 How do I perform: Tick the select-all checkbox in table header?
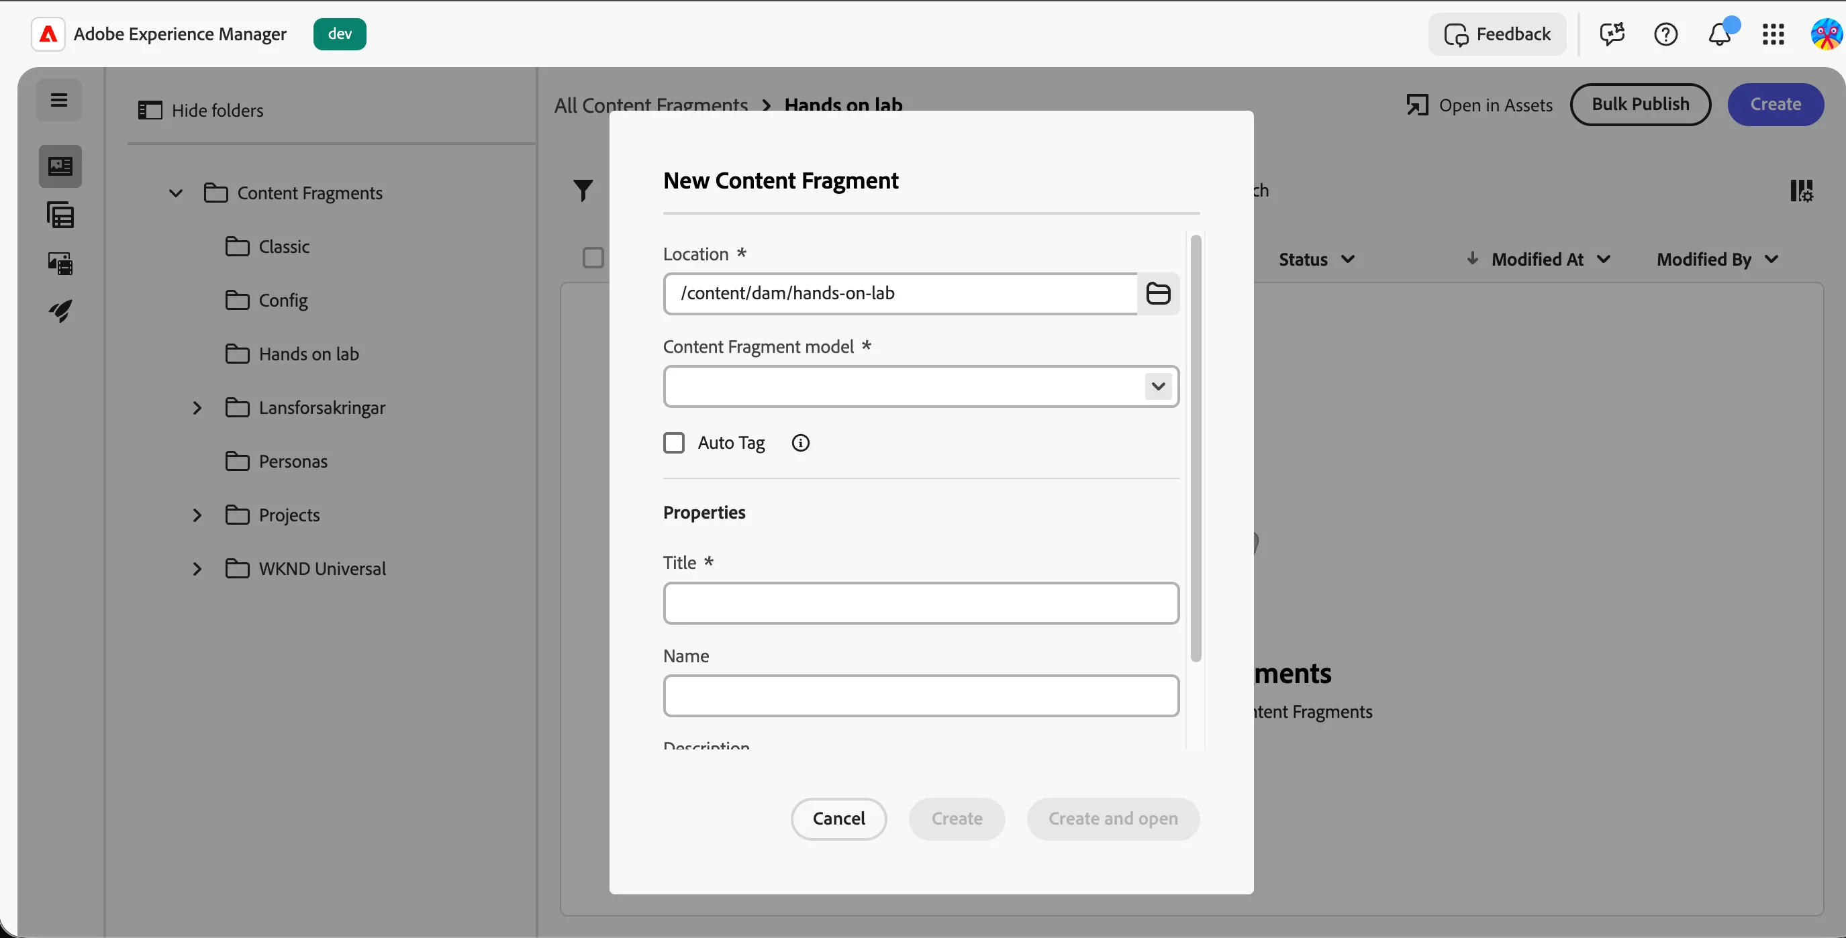tap(593, 258)
